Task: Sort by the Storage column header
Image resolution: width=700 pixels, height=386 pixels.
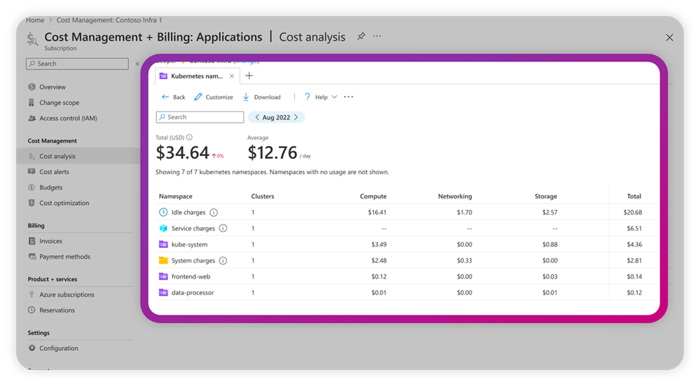Action: click(x=546, y=196)
